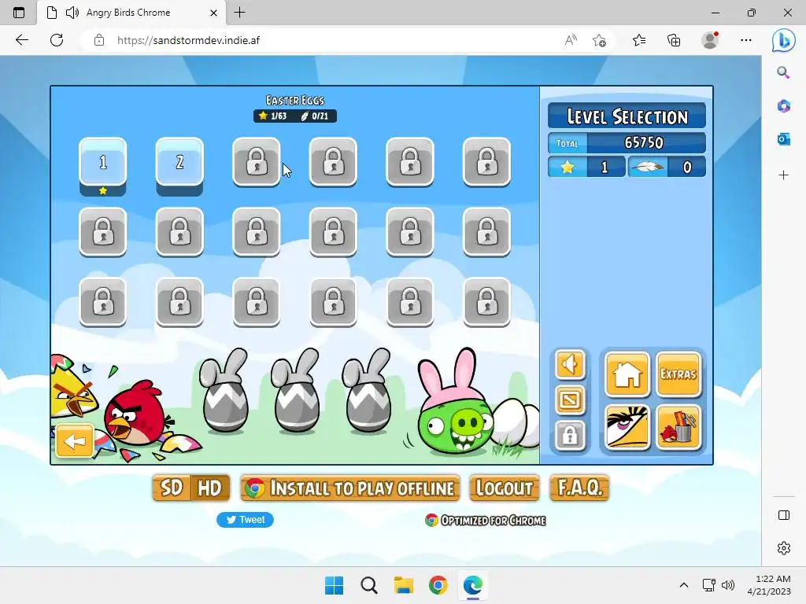Launch File Explorer from taskbar
Image resolution: width=806 pixels, height=604 pixels.
click(x=404, y=585)
